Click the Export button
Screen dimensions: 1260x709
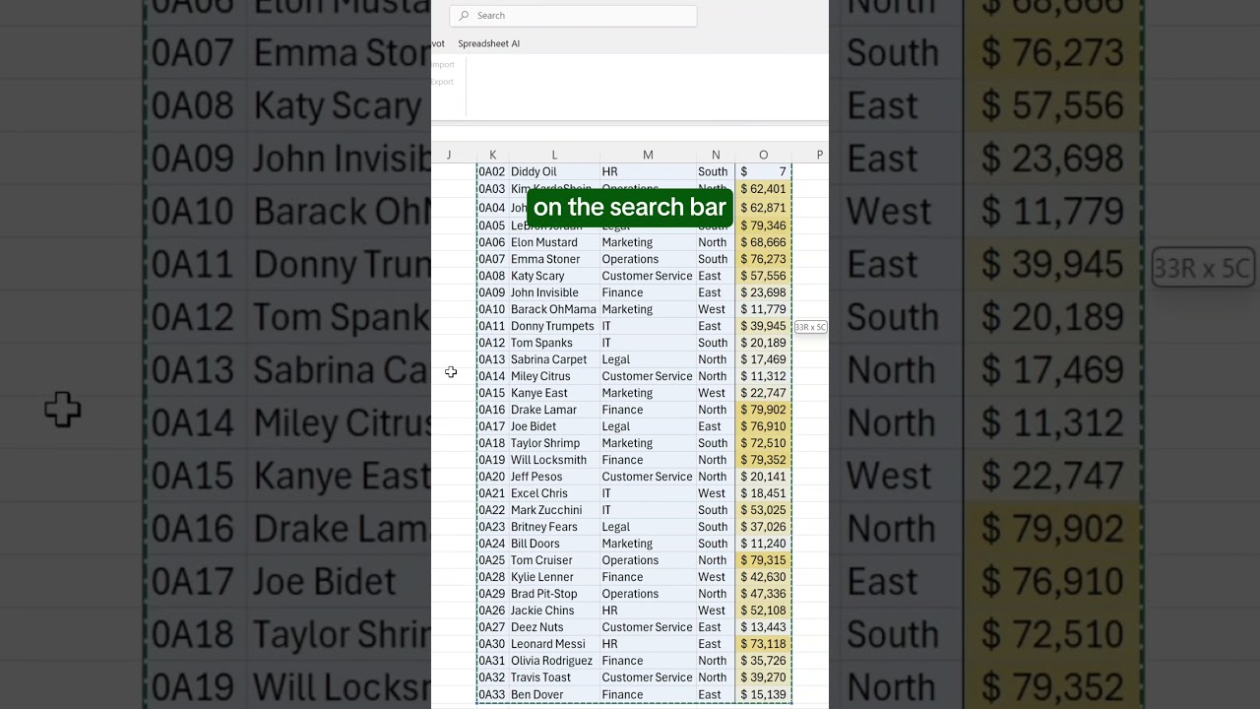pyautogui.click(x=441, y=82)
